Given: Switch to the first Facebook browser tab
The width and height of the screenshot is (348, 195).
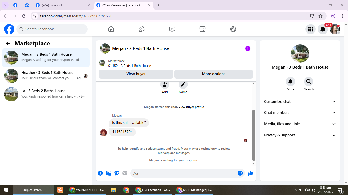Looking at the screenshot, I should click(15, 5).
